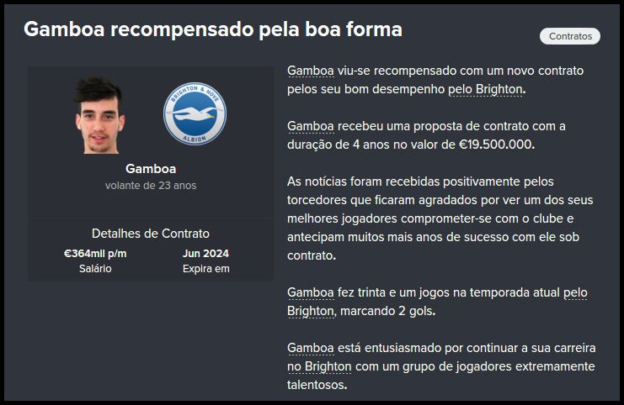Click paragraph starting 'As notícias foram recebidas'
This screenshot has width=624, height=405.
tap(440, 218)
